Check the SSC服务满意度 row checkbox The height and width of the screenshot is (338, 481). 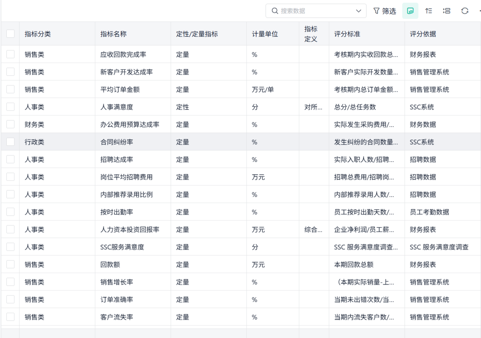(10, 247)
